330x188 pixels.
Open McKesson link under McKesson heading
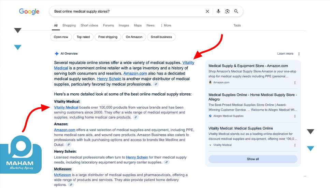tap(62, 175)
